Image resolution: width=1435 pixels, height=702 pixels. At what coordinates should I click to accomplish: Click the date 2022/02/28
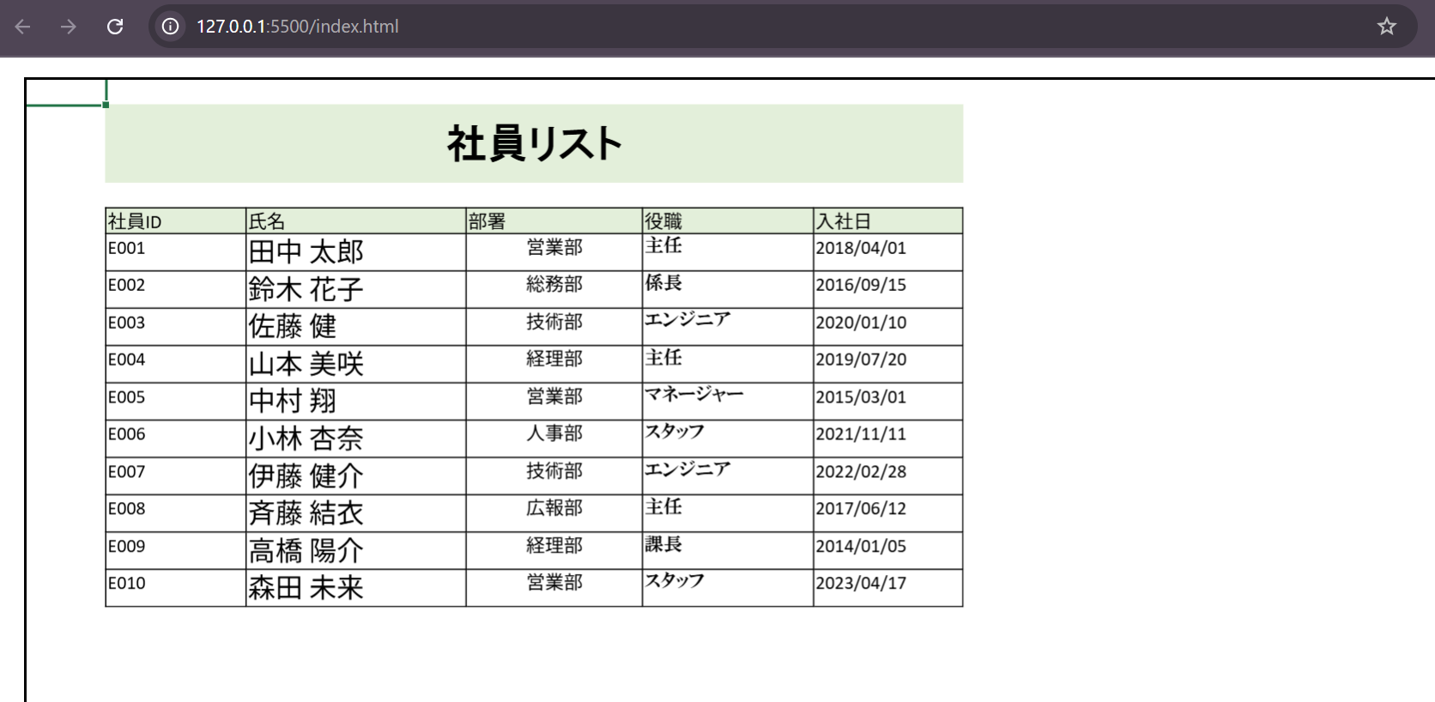pos(861,472)
